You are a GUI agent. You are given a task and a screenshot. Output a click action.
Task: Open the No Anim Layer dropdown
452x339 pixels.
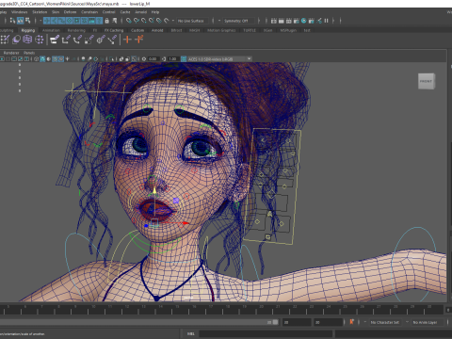point(427,322)
